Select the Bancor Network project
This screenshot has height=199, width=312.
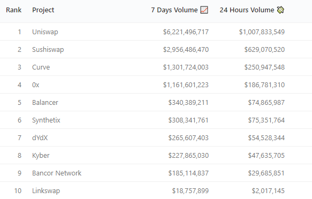click(57, 173)
